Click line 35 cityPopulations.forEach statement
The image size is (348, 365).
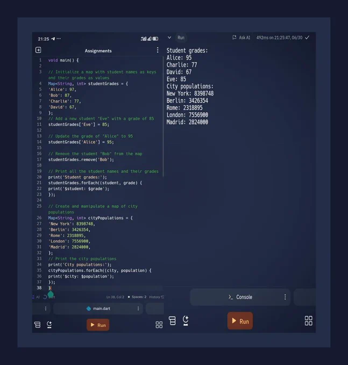pyautogui.click(x=100, y=270)
